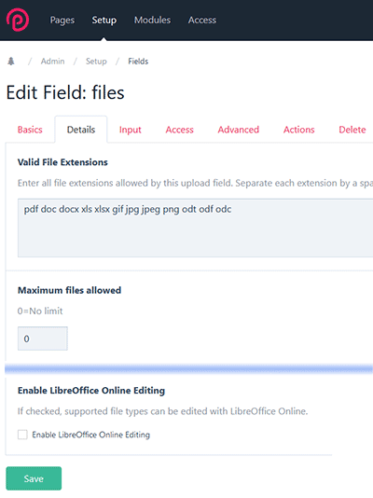
Task: Open the Access tab of the field
Action: pos(180,130)
